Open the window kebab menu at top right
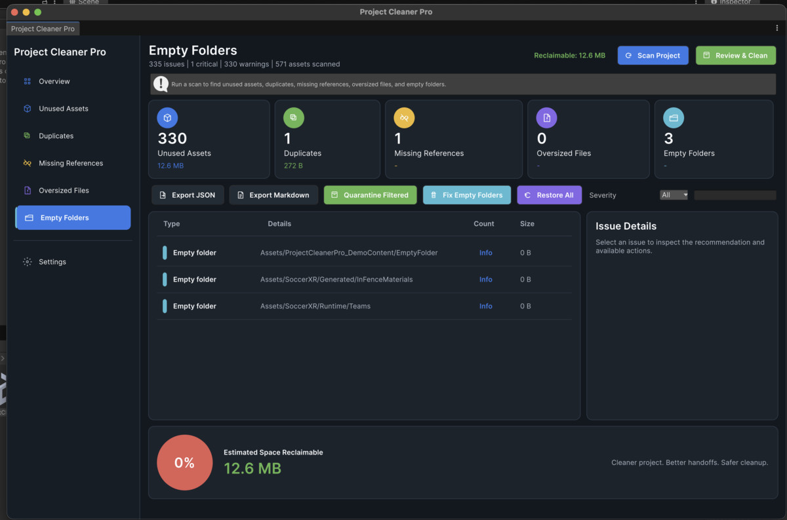 point(777,28)
